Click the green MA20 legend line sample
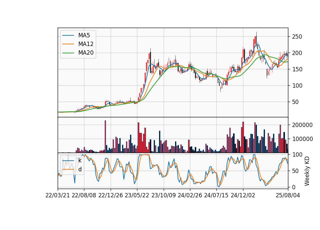The image size is (320, 230). [x=68, y=53]
